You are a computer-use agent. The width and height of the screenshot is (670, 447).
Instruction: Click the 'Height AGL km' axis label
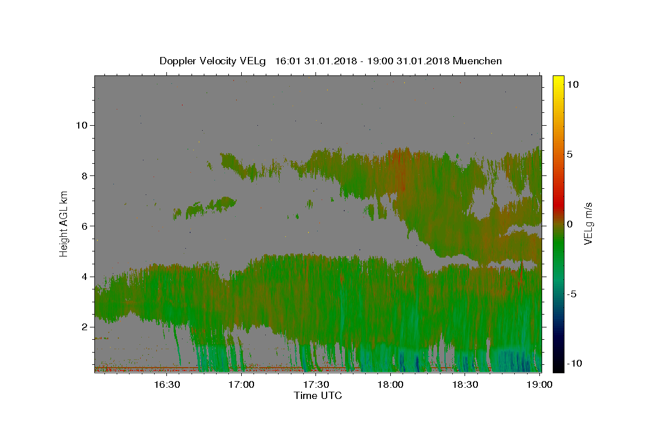tap(64, 223)
